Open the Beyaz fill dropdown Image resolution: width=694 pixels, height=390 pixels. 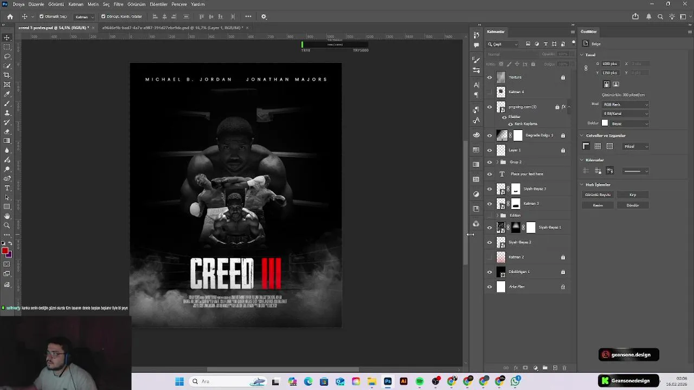pos(629,123)
